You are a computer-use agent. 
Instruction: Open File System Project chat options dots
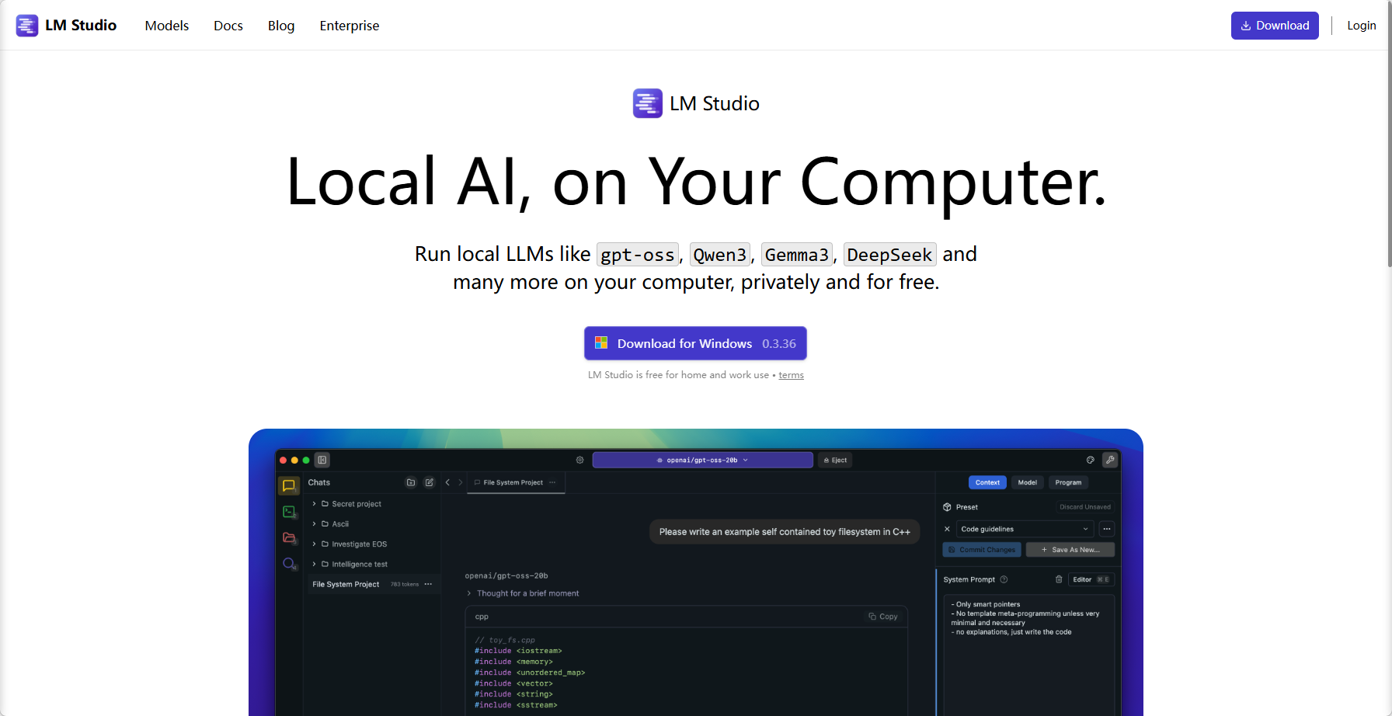point(428,584)
